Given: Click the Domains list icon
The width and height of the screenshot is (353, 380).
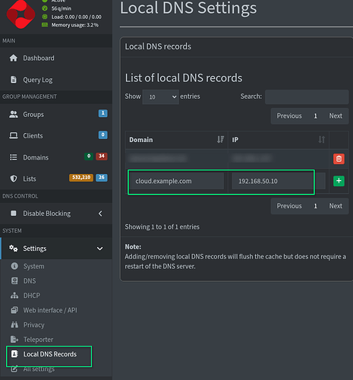Looking at the screenshot, I should click(14, 157).
